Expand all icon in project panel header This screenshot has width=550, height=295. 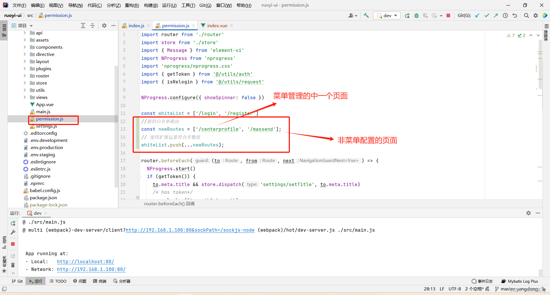click(x=83, y=26)
